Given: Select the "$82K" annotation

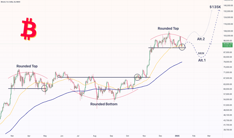Looking at the screenshot, I should point(201,53).
